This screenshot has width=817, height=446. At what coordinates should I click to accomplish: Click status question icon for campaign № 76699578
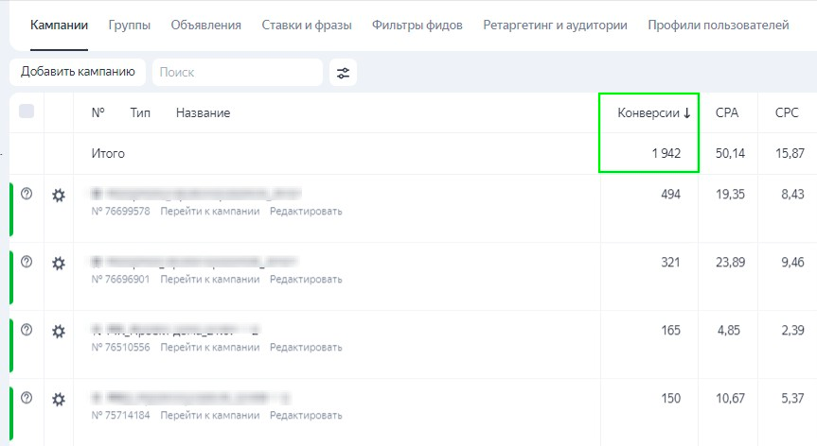tap(27, 194)
